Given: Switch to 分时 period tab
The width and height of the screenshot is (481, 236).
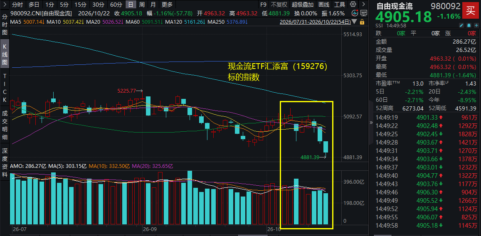Looking at the screenshot, I should [x=17, y=5].
